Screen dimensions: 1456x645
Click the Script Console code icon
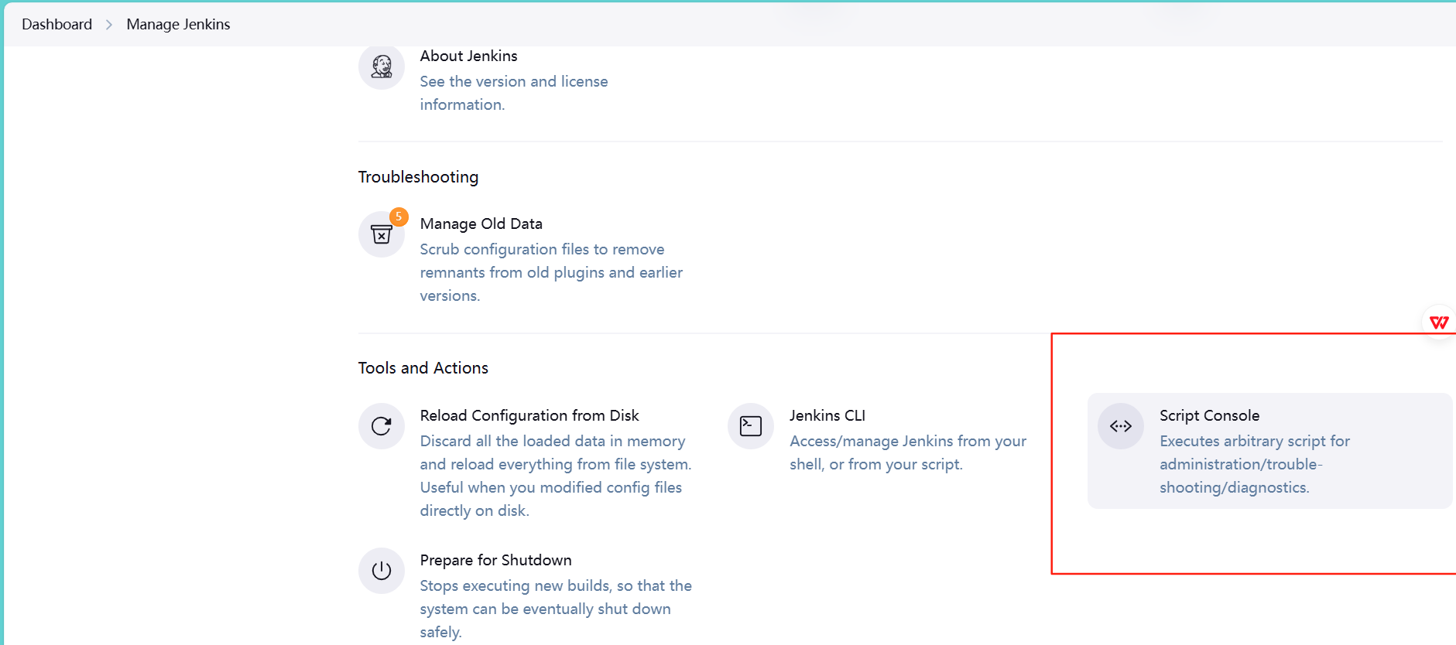click(x=1121, y=426)
